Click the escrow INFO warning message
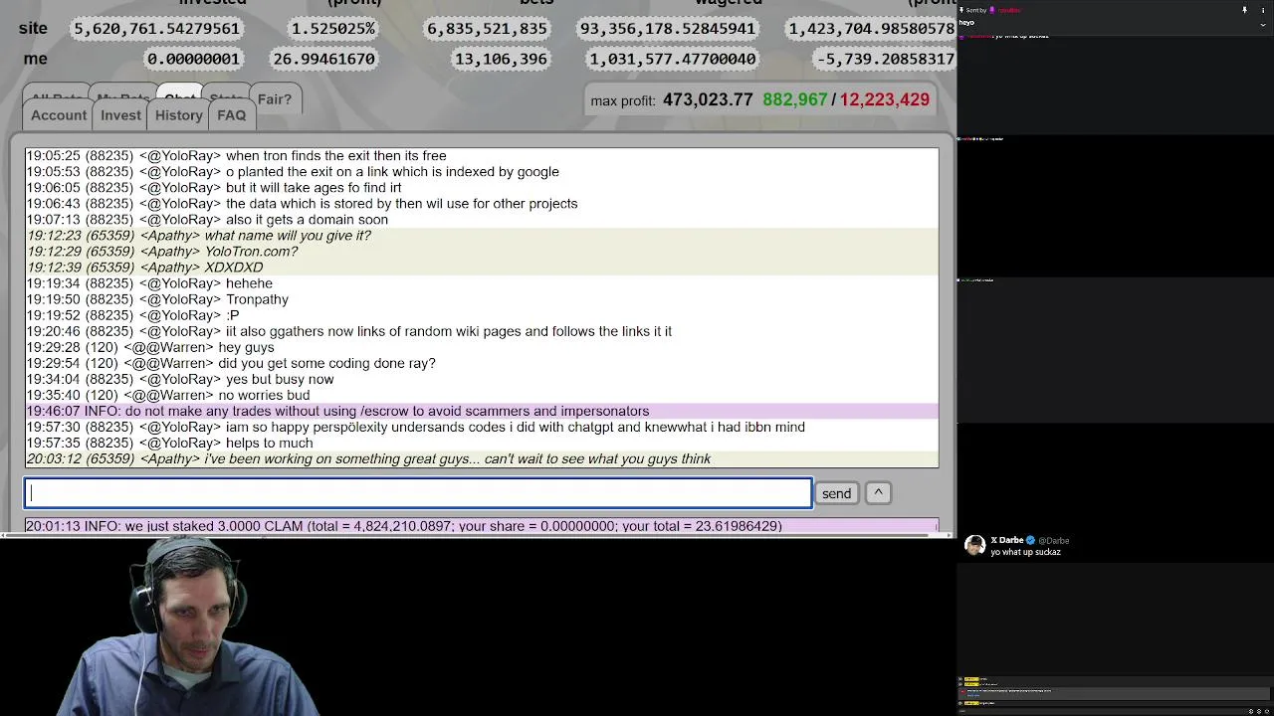Viewport: 1274px width, 716px height. coord(482,411)
